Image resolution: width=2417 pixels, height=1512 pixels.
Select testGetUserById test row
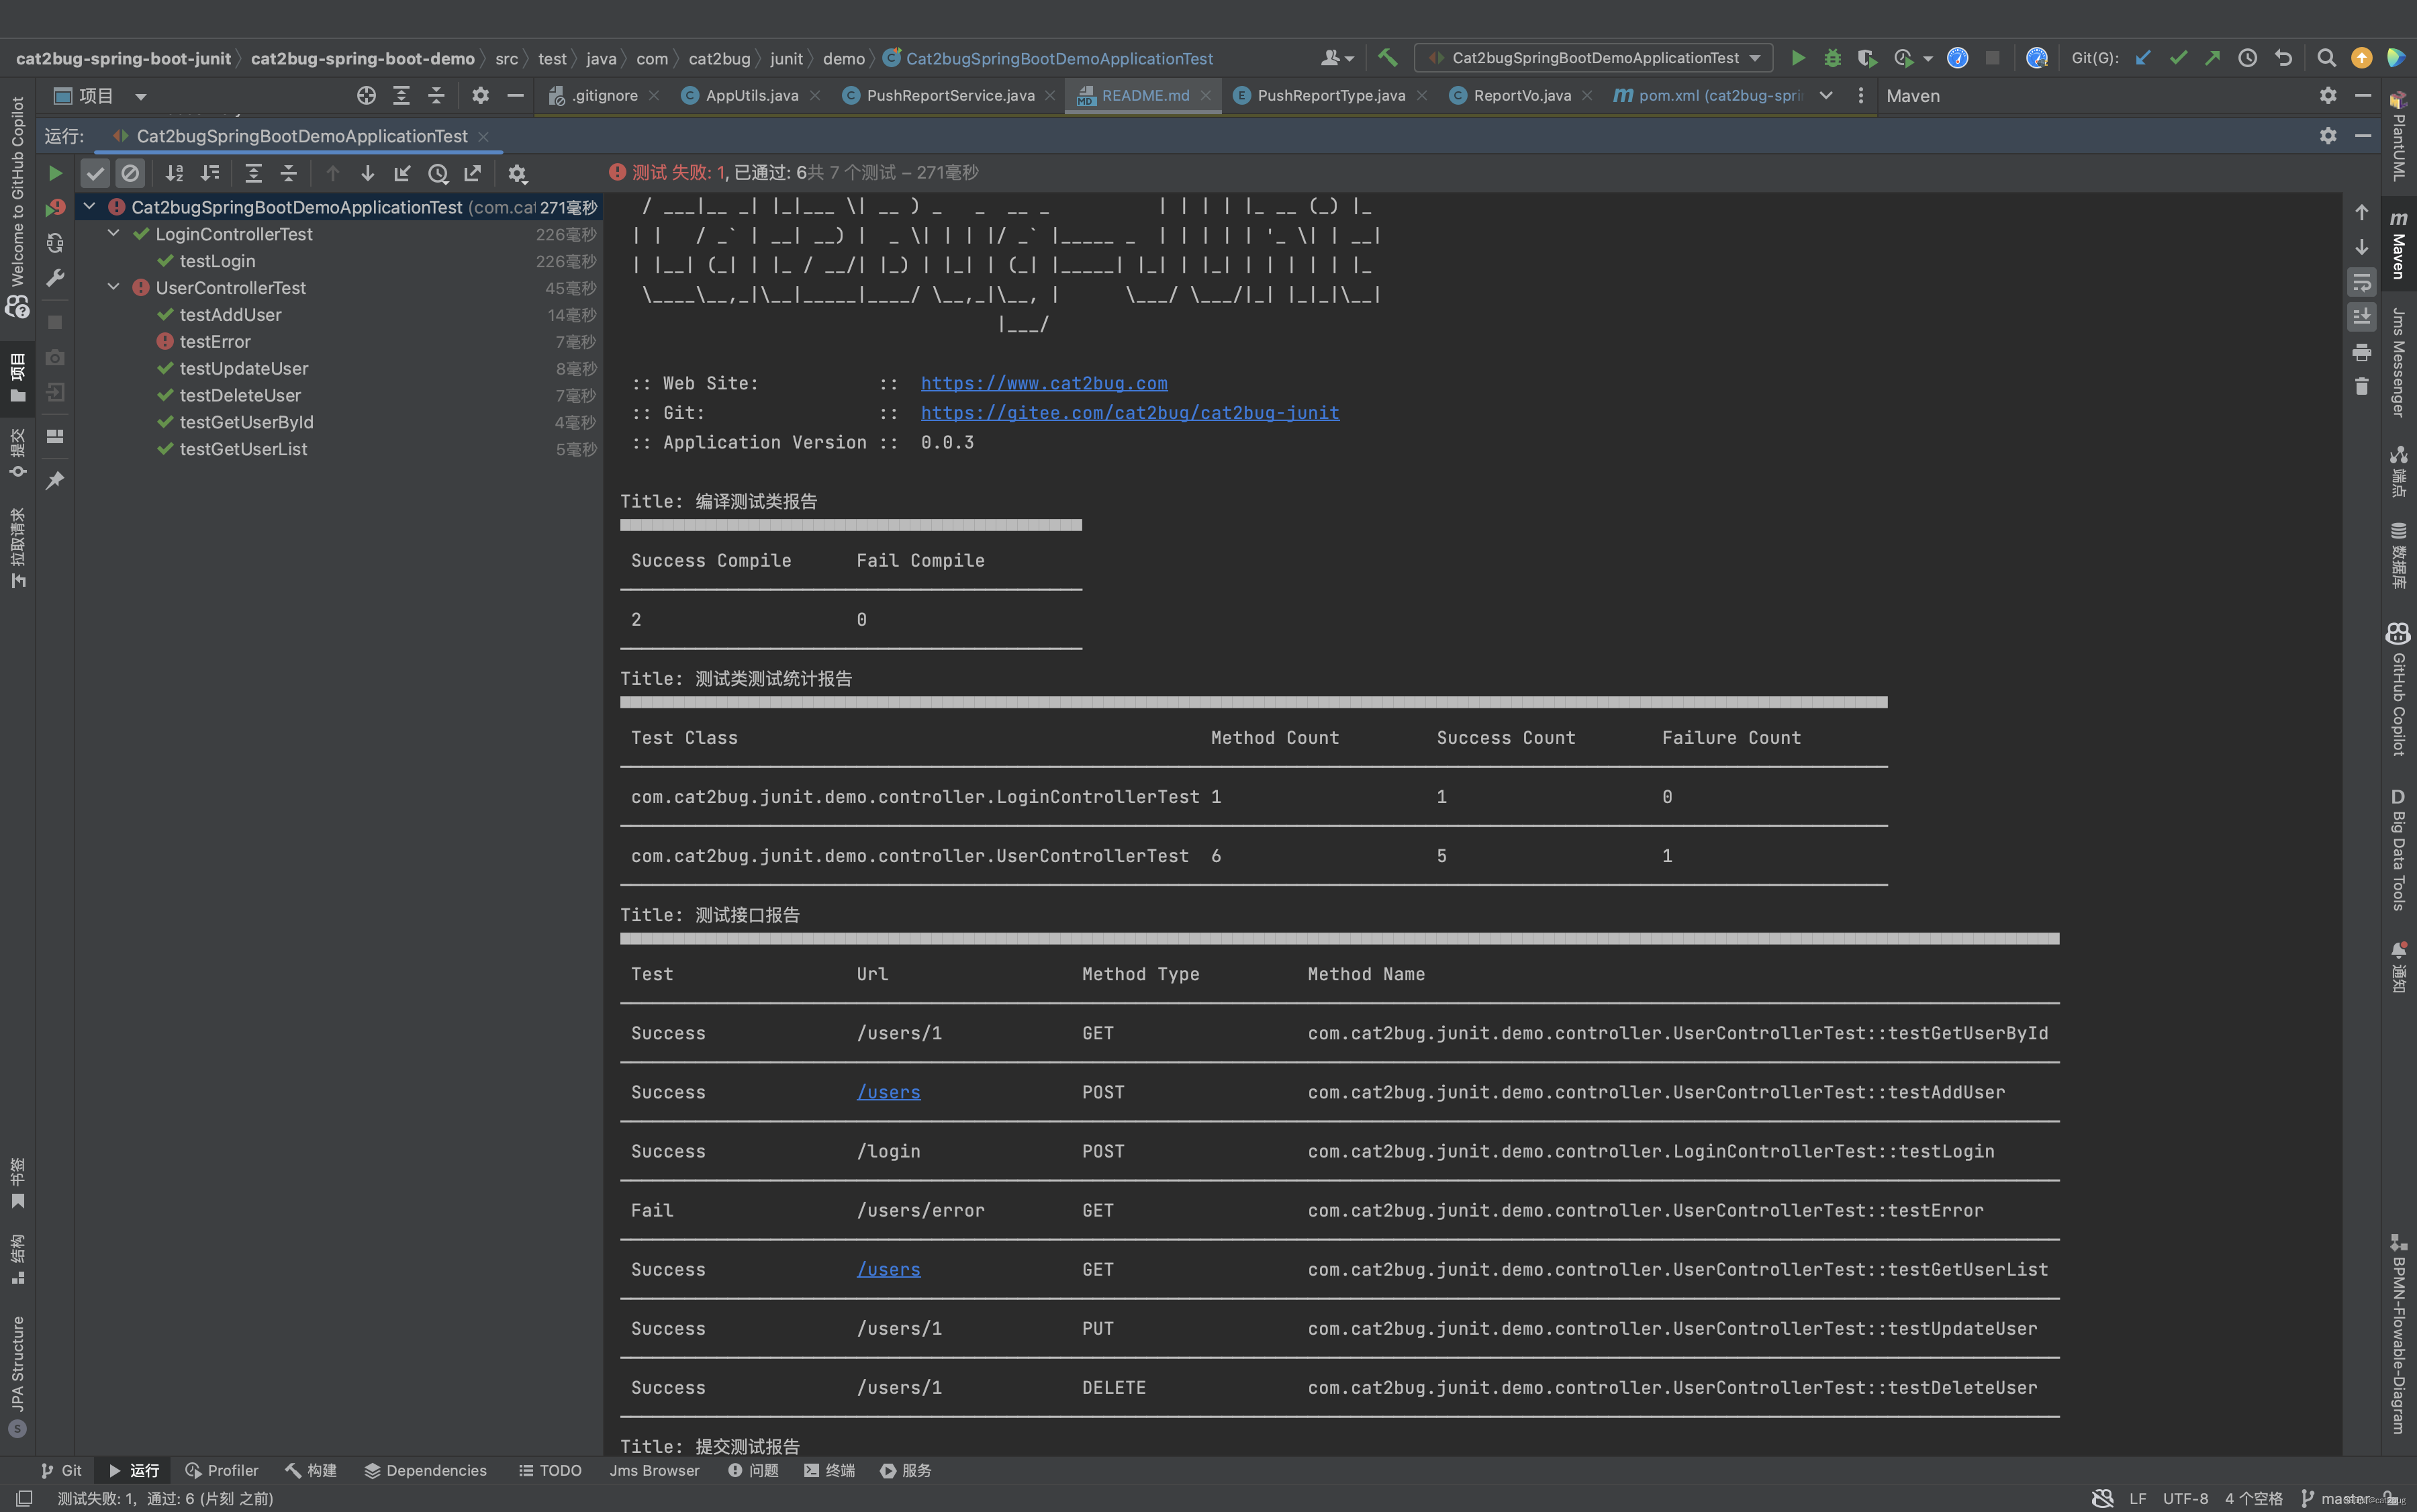tap(340, 422)
